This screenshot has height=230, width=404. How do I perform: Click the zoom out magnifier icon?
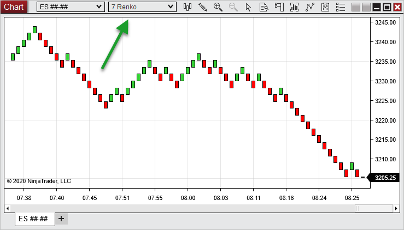point(233,7)
